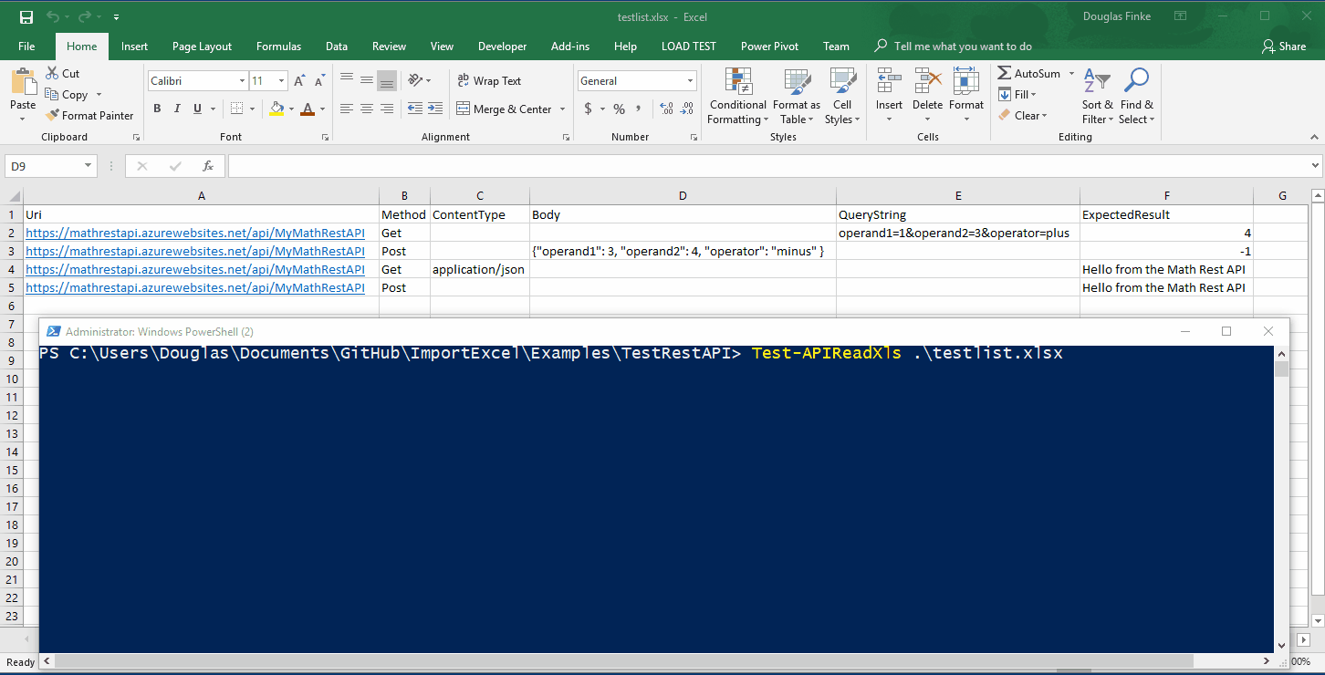Click inside the formula bar input
Screen dimensions: 1325x675
(767, 166)
